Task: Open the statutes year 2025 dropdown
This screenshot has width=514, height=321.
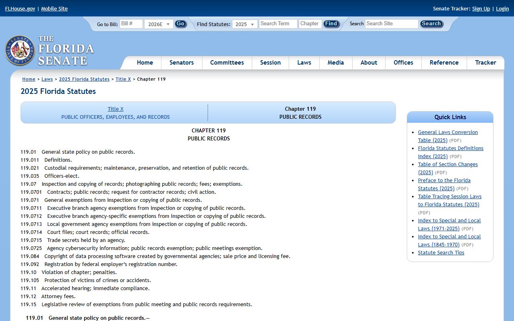Action: [245, 24]
